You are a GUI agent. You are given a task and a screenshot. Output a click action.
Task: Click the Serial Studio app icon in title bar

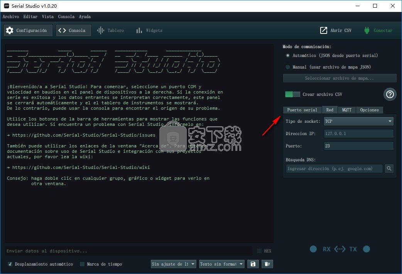click(x=7, y=6)
